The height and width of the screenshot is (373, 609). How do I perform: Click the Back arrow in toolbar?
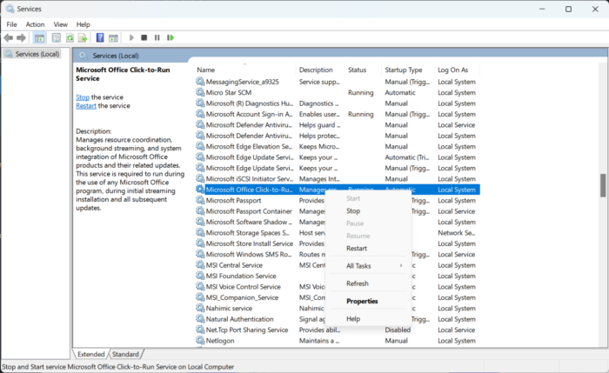coord(9,38)
